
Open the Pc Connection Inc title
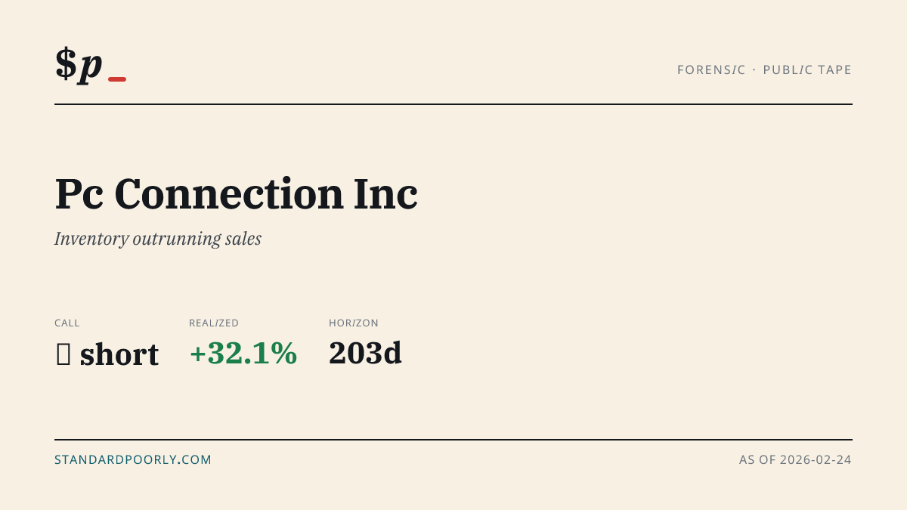coord(236,194)
